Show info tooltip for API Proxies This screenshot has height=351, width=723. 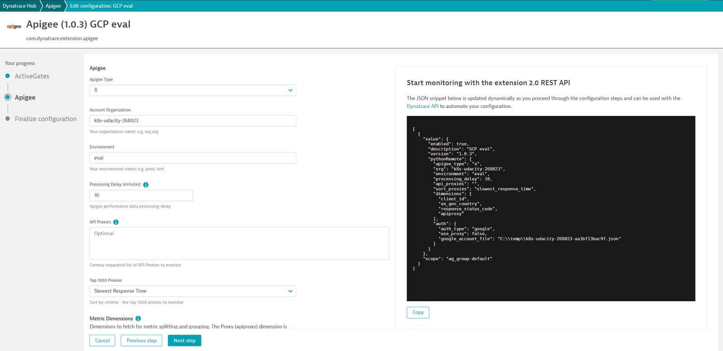(x=116, y=222)
